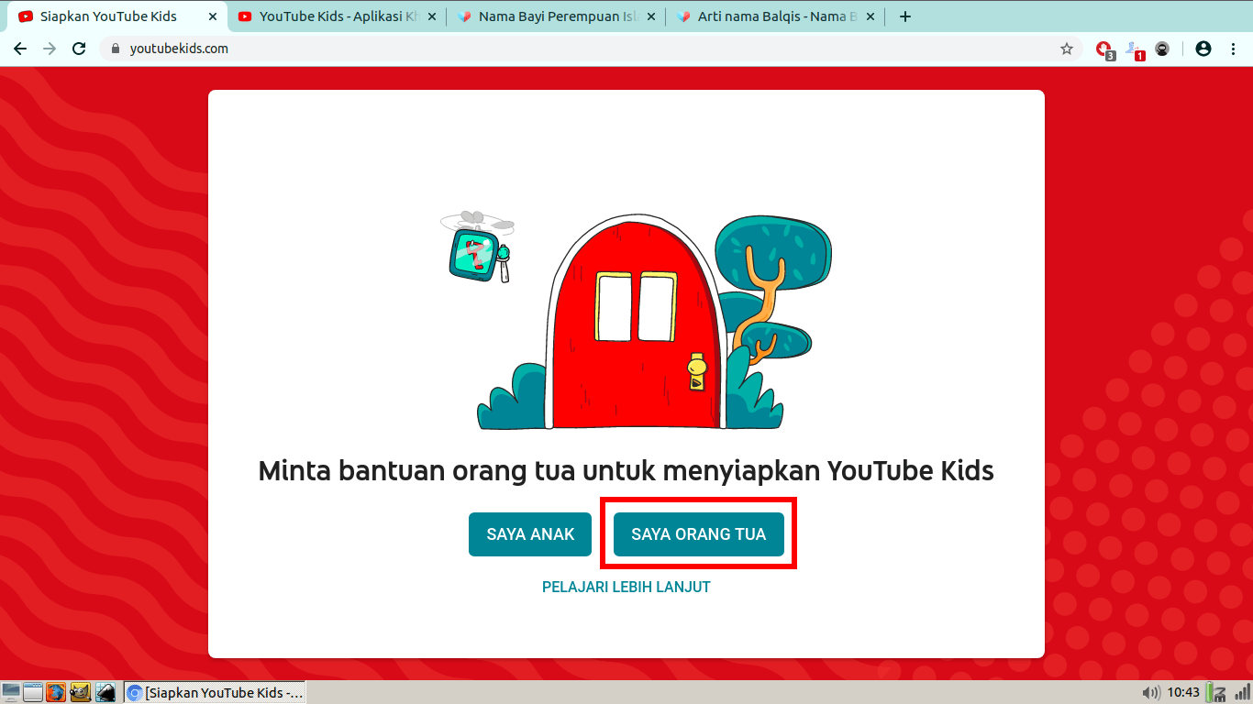Close the YouTube Kids - Aplikasi tab
1253x704 pixels.
point(432,16)
